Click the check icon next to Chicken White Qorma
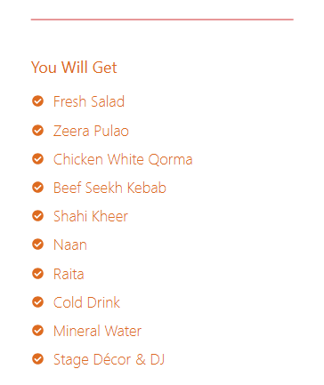Image resolution: width=324 pixels, height=385 pixels. click(37, 159)
